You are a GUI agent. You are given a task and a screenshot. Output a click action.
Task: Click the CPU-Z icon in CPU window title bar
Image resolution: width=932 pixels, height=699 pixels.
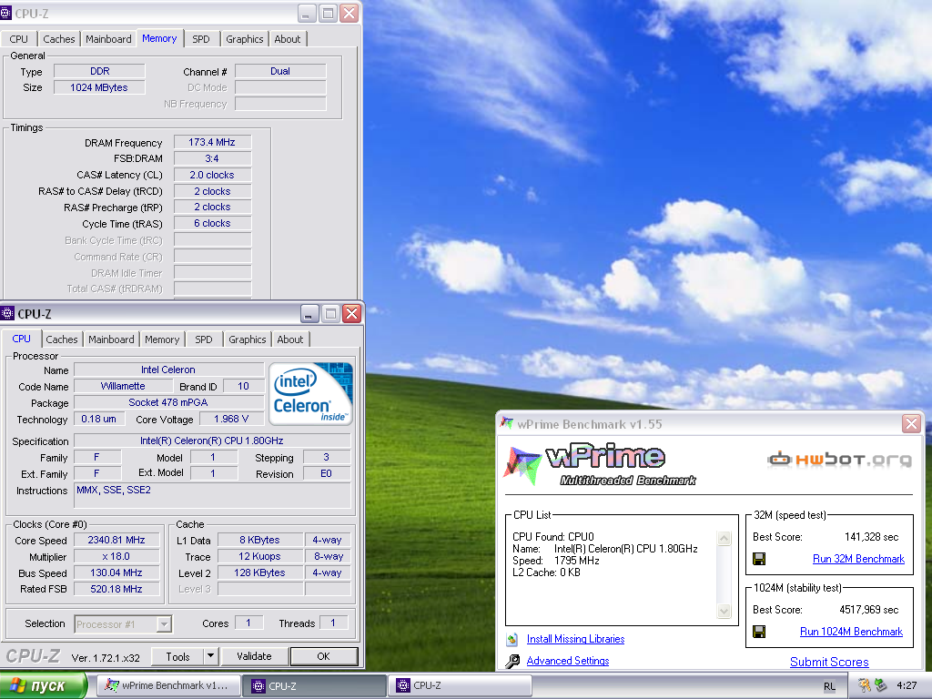tap(7, 313)
